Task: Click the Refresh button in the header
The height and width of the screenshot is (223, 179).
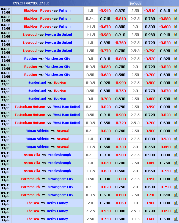Action: coord(135,4)
